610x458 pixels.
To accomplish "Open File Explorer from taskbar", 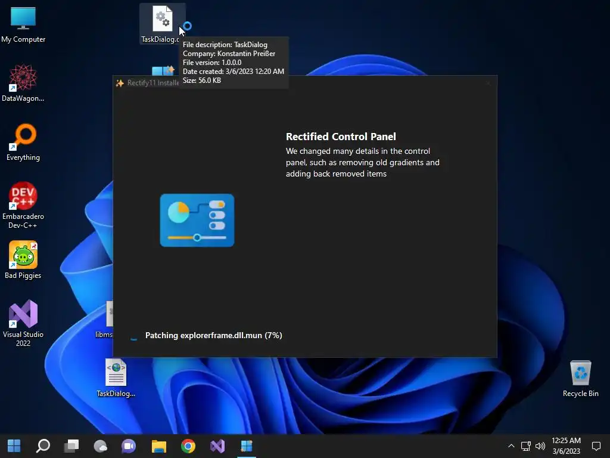I will pyautogui.click(x=158, y=445).
